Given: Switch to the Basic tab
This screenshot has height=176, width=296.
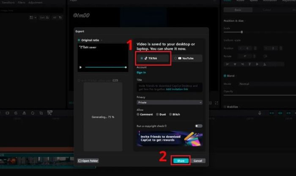Looking at the screenshot, I should point(238,10).
